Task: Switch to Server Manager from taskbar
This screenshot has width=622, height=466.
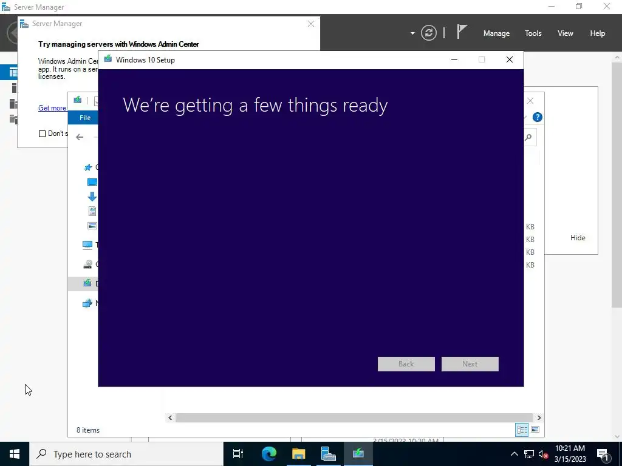Action: point(328,454)
